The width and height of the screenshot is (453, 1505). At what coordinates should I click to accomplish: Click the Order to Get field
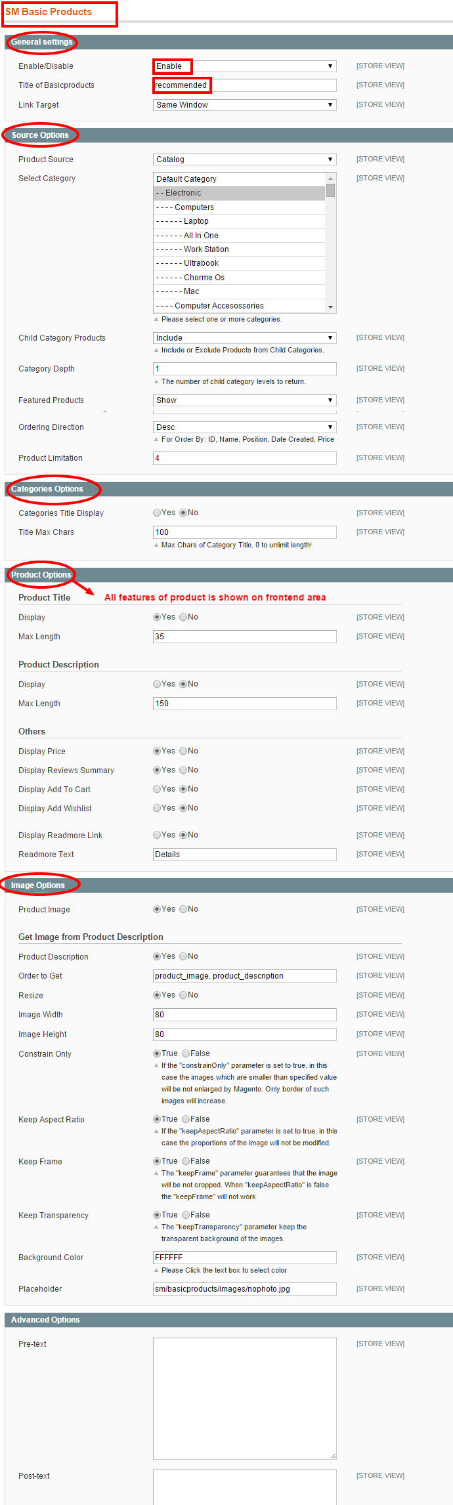pyautogui.click(x=244, y=976)
